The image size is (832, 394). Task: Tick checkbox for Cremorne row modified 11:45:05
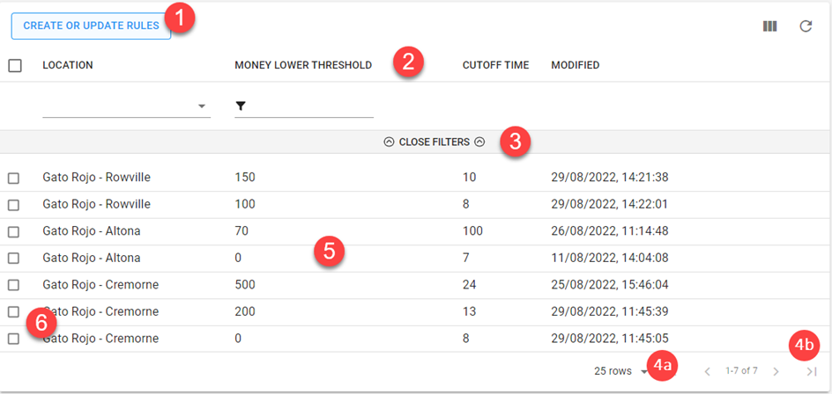(14, 339)
